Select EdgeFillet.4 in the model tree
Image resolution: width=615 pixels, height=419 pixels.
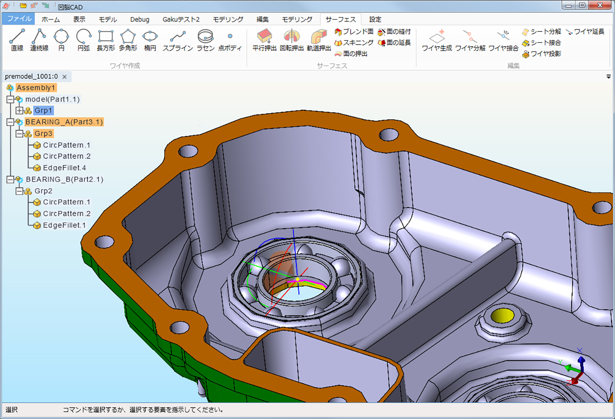64,168
